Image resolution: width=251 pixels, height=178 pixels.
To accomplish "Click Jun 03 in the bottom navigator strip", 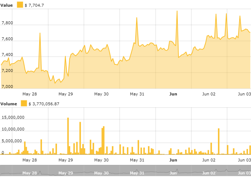I will 244,173.
